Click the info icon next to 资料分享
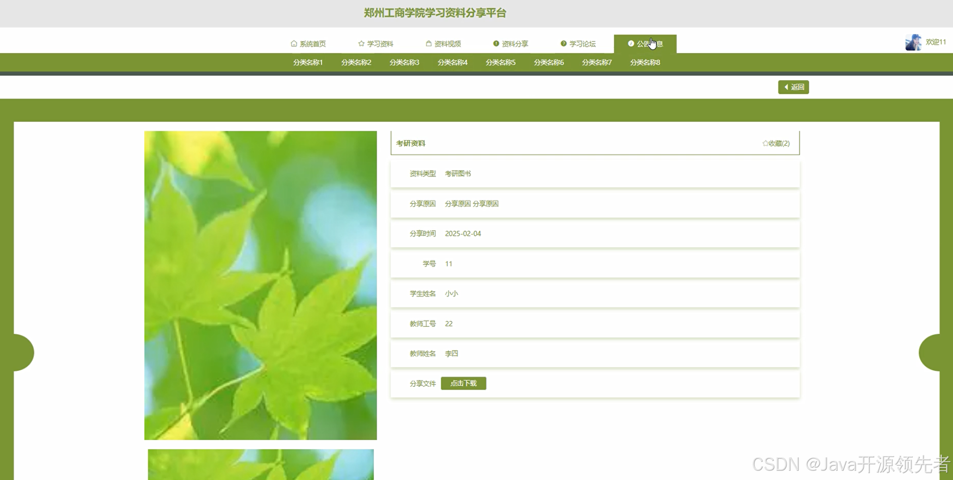The image size is (953, 480). click(495, 43)
